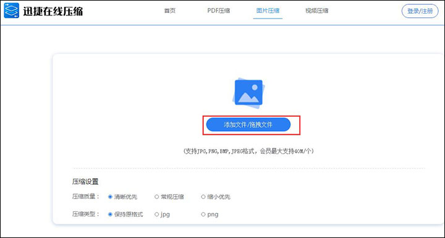Click the 迅捷在线压缩 site title text
The height and width of the screenshot is (238, 445).
(53, 11)
